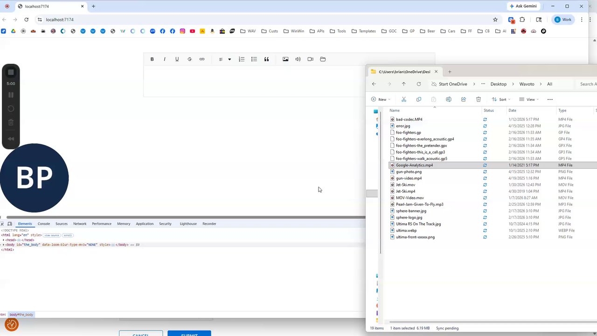The width and height of the screenshot is (597, 336).
Task: Go up one folder in File Explorer
Action: coord(404,84)
